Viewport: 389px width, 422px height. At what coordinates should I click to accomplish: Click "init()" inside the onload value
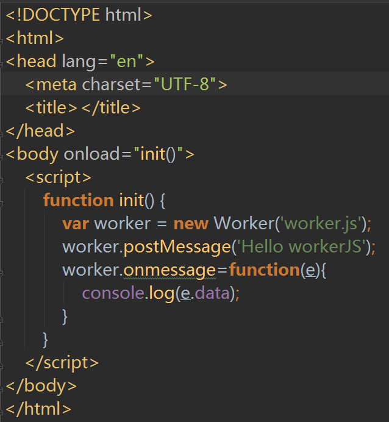[x=158, y=154]
